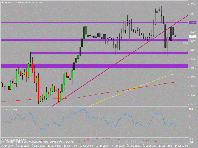Click the 14 Jun 2010 time label

(7, 146)
